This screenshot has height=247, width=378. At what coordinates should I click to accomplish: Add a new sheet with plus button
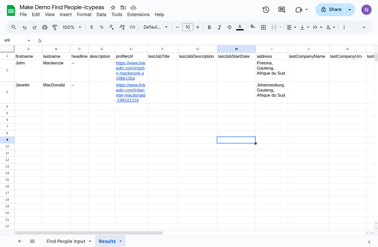[19, 241]
